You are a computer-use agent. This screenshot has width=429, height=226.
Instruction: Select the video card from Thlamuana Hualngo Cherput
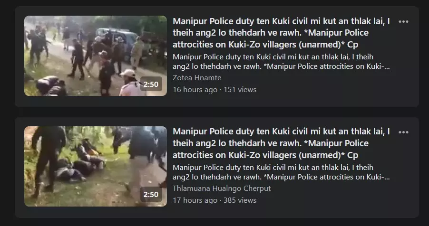click(217, 167)
